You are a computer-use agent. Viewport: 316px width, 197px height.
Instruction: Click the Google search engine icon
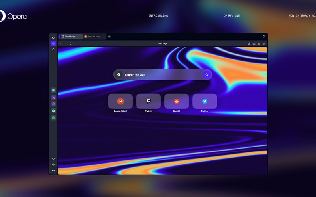coord(118,74)
